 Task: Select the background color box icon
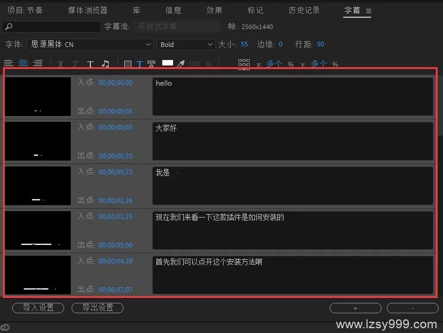tap(127, 64)
